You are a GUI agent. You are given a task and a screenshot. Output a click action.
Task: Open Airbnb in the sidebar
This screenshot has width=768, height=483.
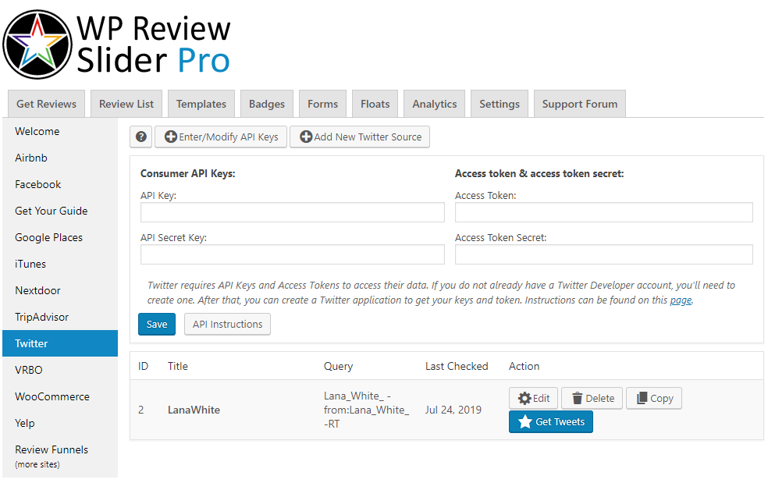(60, 158)
